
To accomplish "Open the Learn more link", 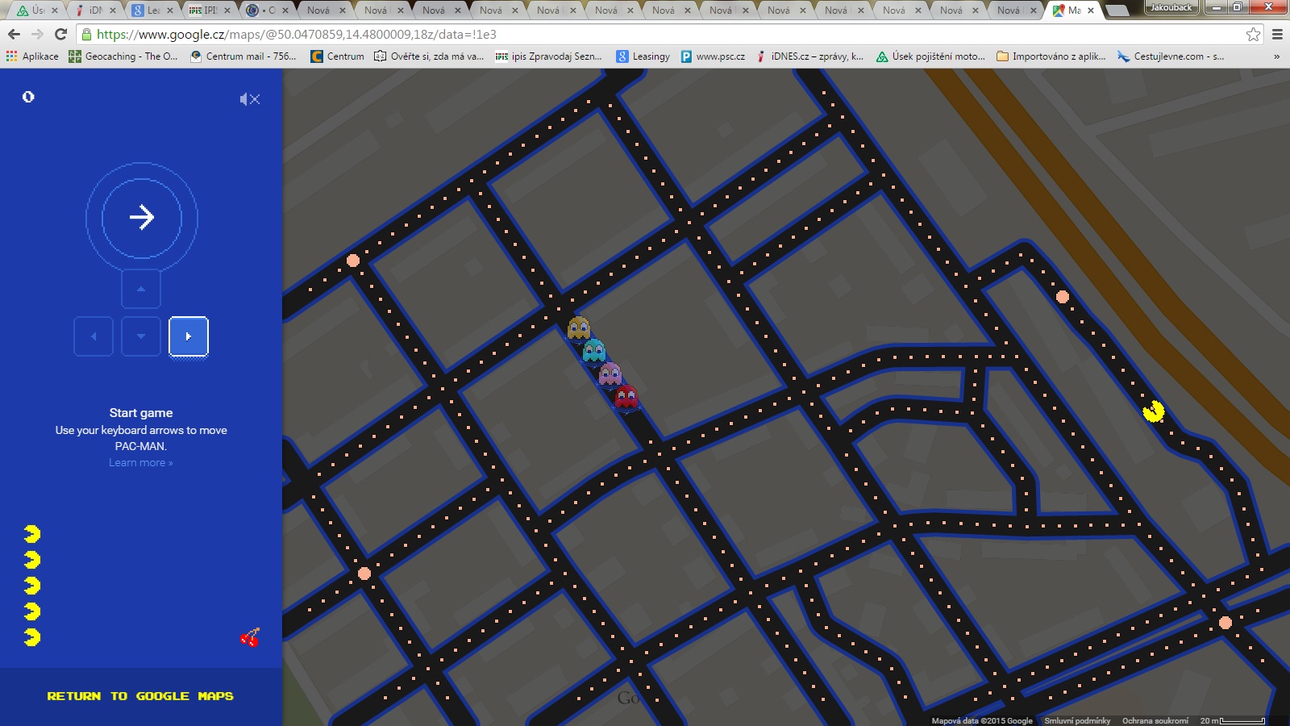I will pyautogui.click(x=141, y=463).
